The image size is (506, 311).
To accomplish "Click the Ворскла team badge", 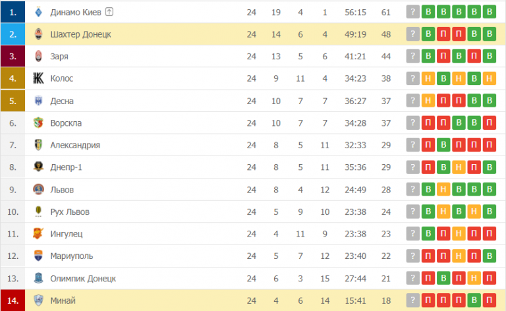I will click(x=38, y=123).
